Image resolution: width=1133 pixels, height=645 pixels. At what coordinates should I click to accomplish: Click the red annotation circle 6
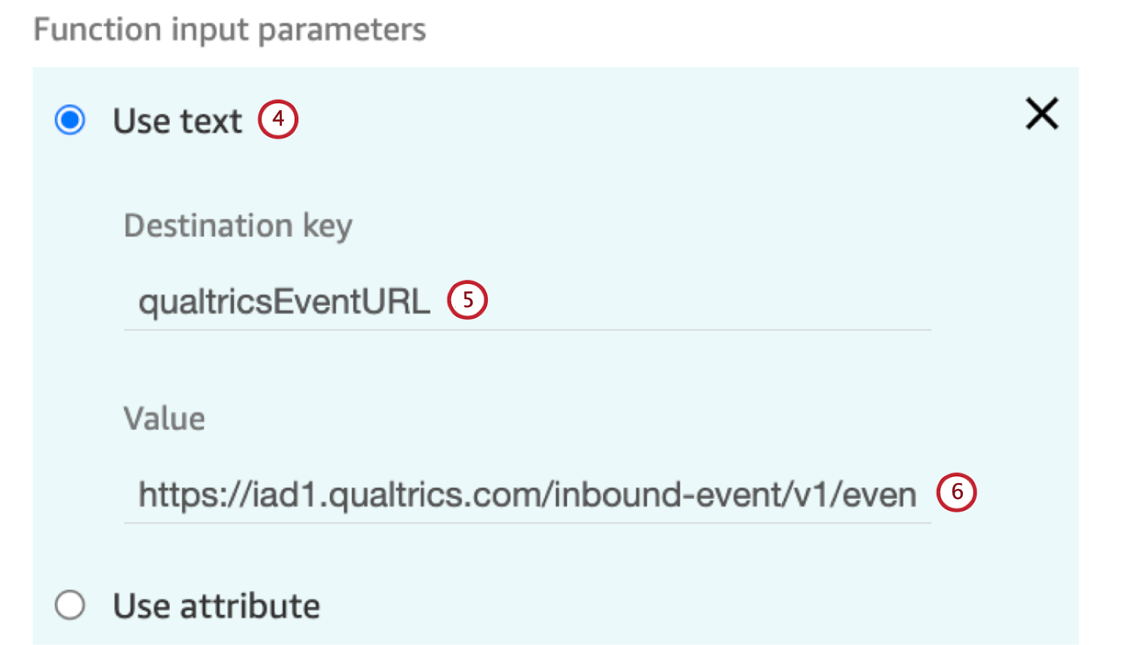[958, 494]
